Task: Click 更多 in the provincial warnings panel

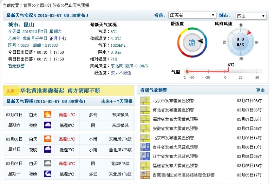Action: (x=260, y=90)
